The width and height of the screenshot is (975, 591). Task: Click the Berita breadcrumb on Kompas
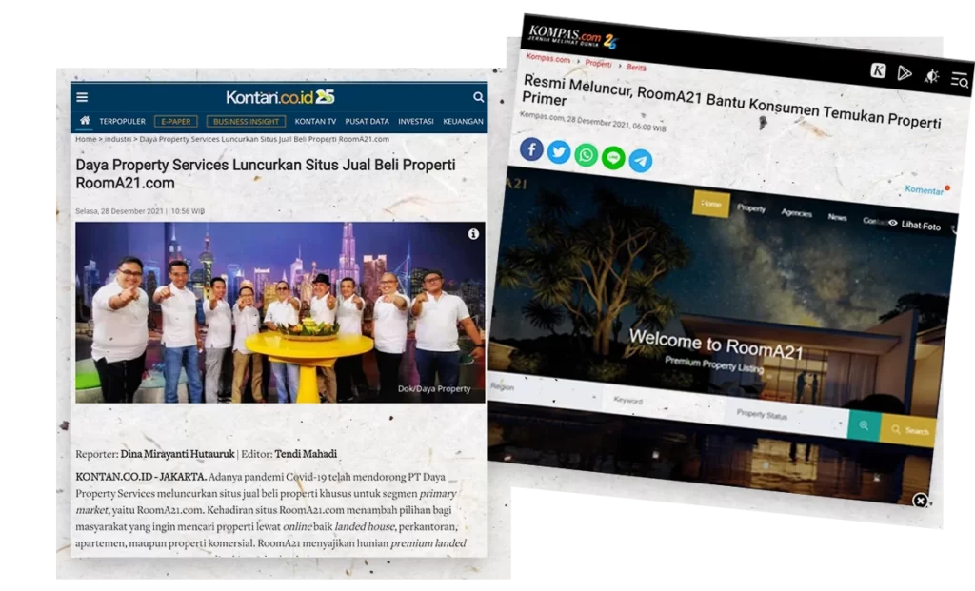pyautogui.click(x=636, y=68)
